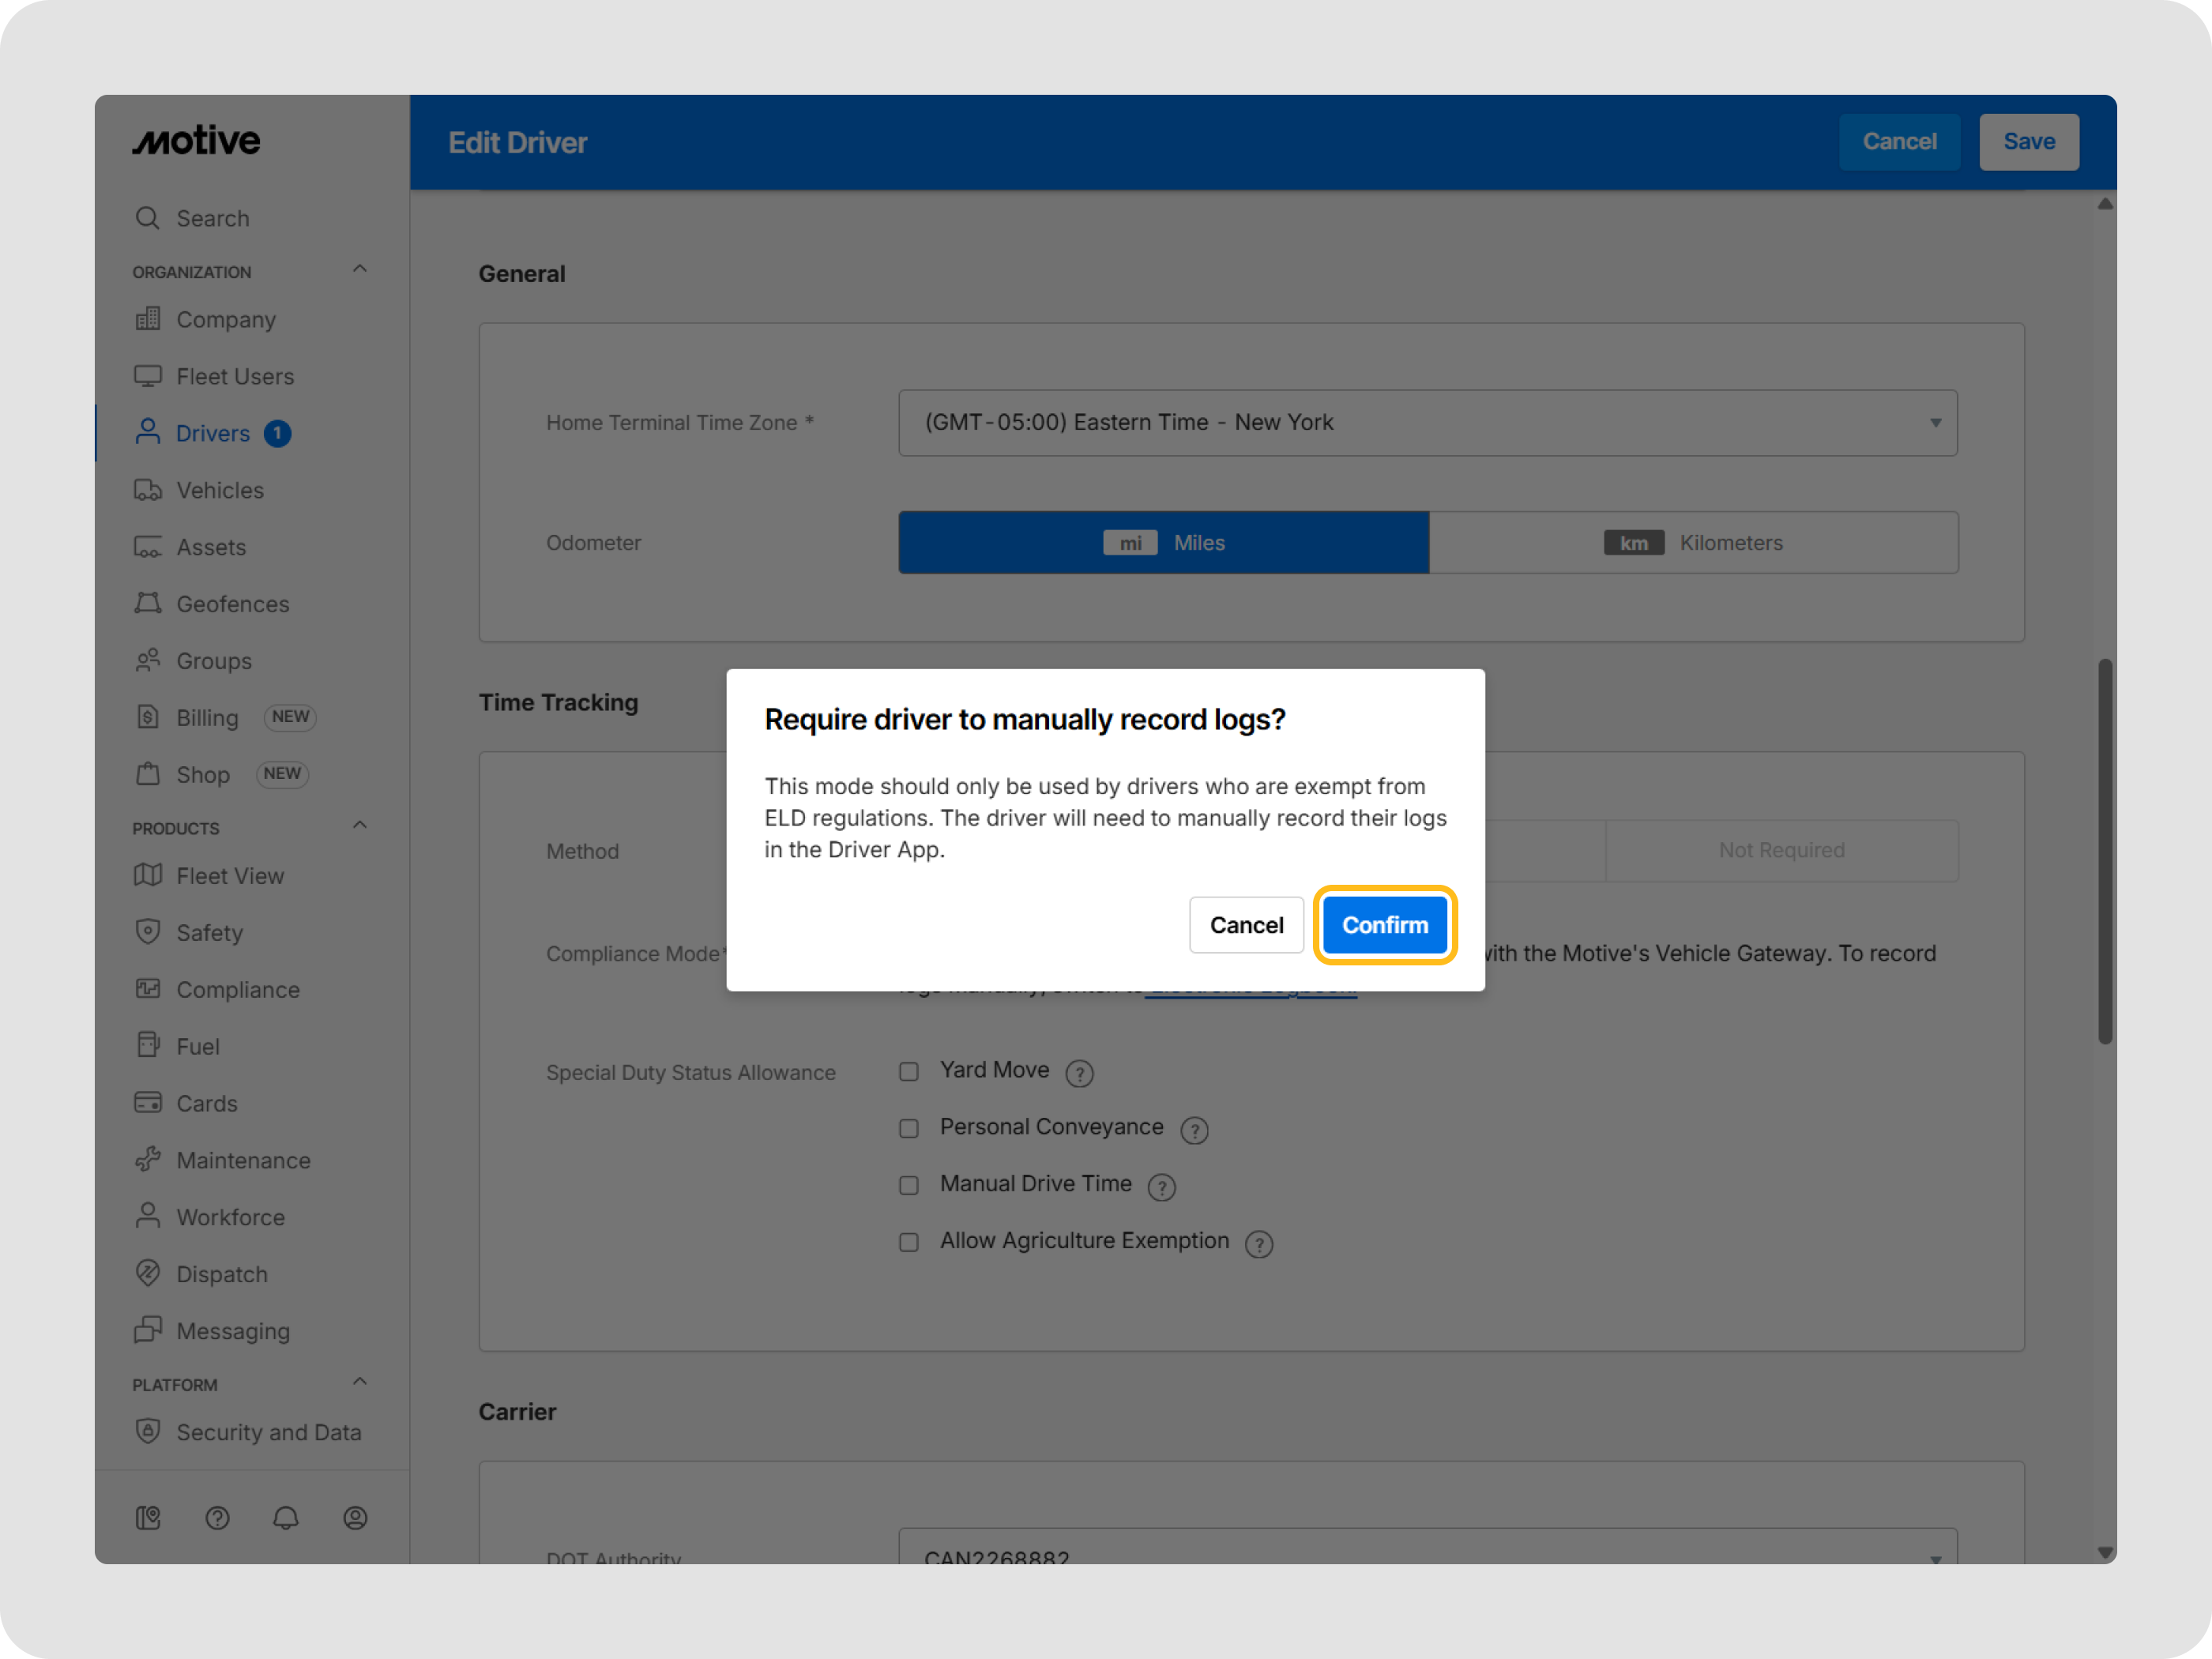The image size is (2212, 1659).
Task: Collapse the Products sidebar section
Action: [x=360, y=825]
